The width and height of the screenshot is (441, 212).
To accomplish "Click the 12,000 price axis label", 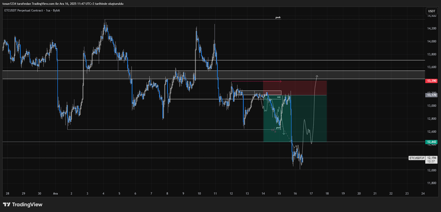I will (x=431, y=170).
